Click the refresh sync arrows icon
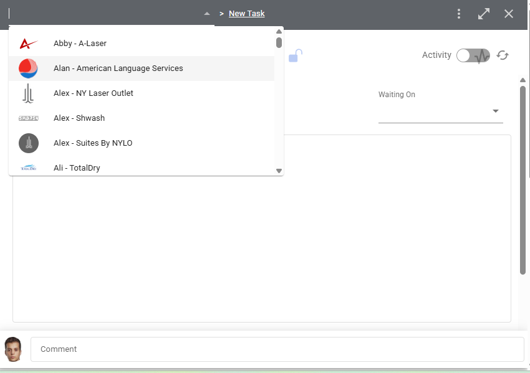 (x=503, y=55)
